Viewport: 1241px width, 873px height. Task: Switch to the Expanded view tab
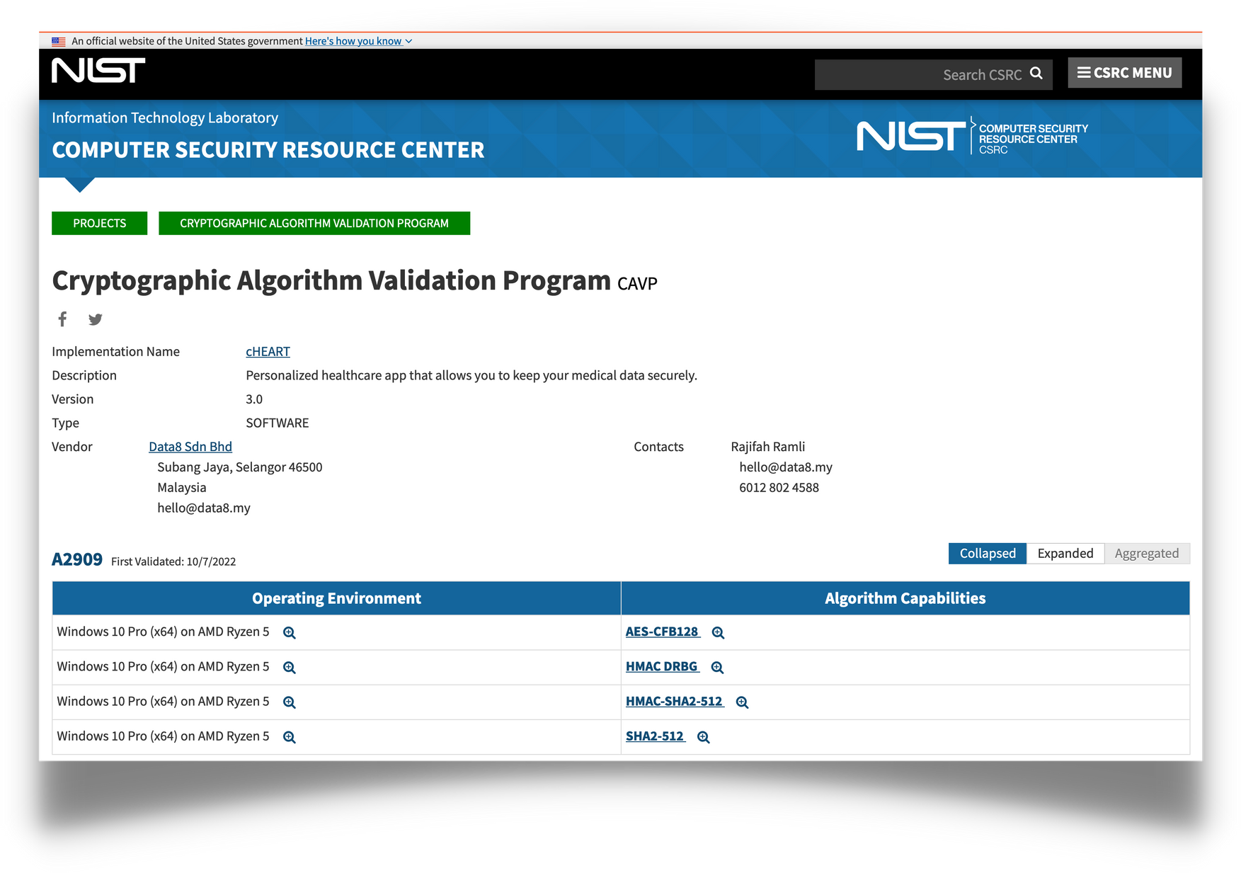point(1065,554)
